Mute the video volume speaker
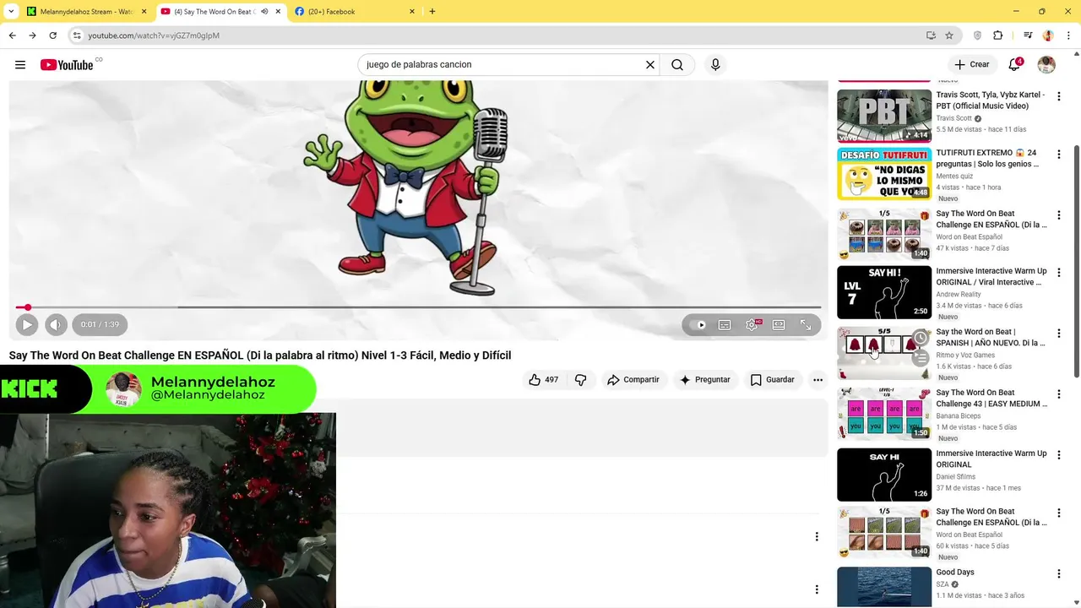Viewport: 1081px width, 608px height. click(56, 324)
